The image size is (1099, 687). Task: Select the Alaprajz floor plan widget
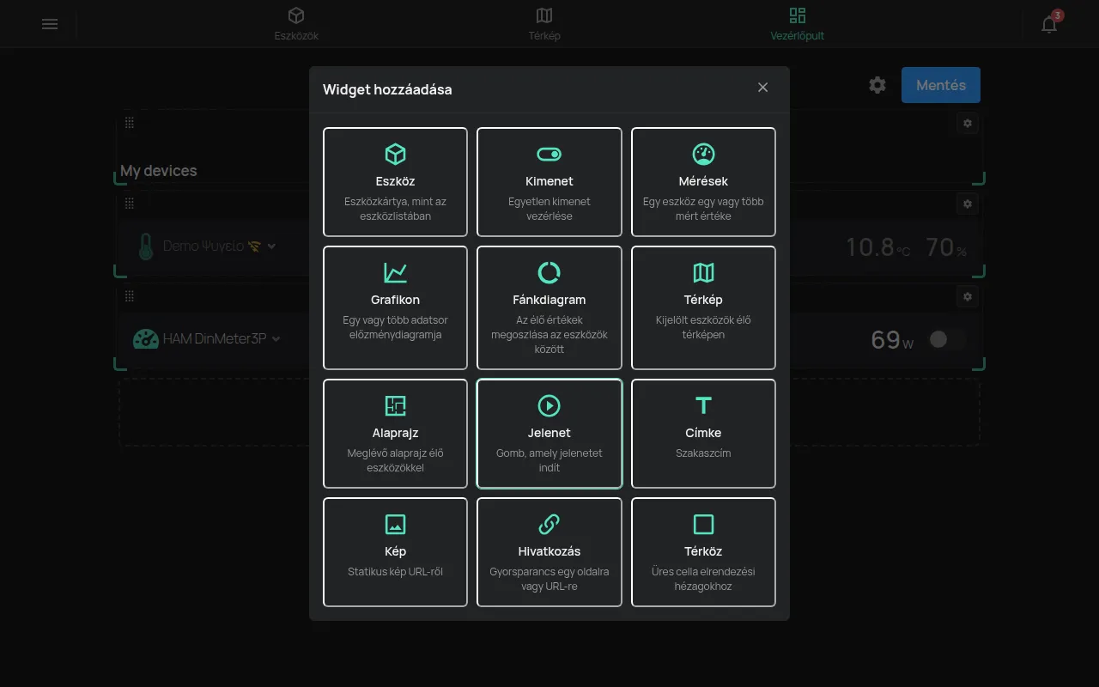click(395, 434)
